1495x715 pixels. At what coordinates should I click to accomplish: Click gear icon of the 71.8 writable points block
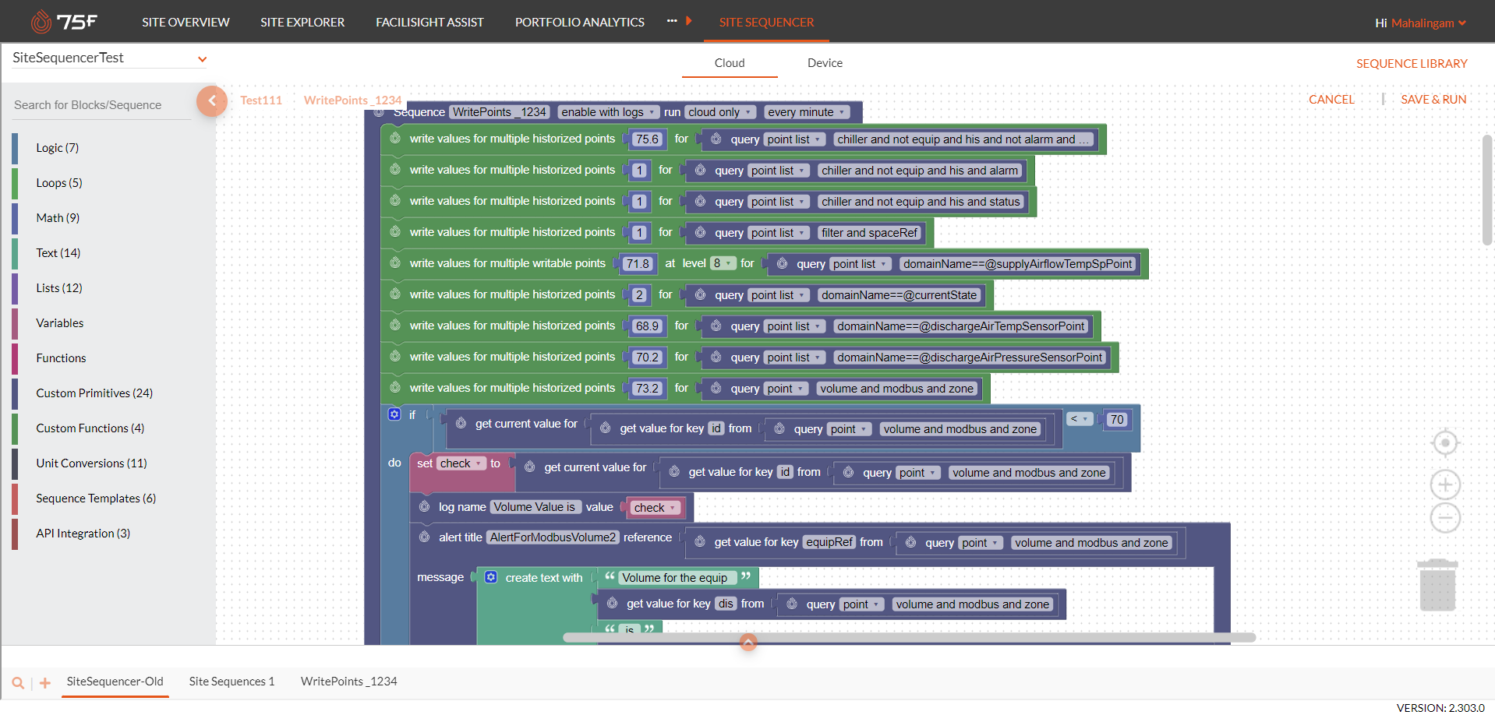click(x=395, y=262)
